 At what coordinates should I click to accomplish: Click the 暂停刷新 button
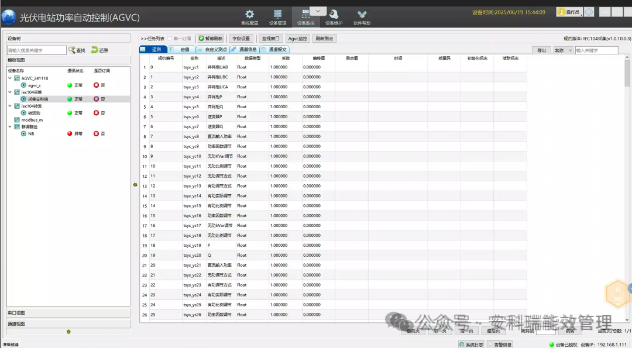pyautogui.click(x=211, y=39)
